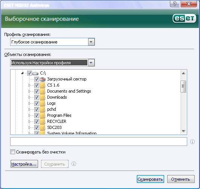200x189 pixels.
Task: Expand the Downloads folder node
Action: click(29, 97)
